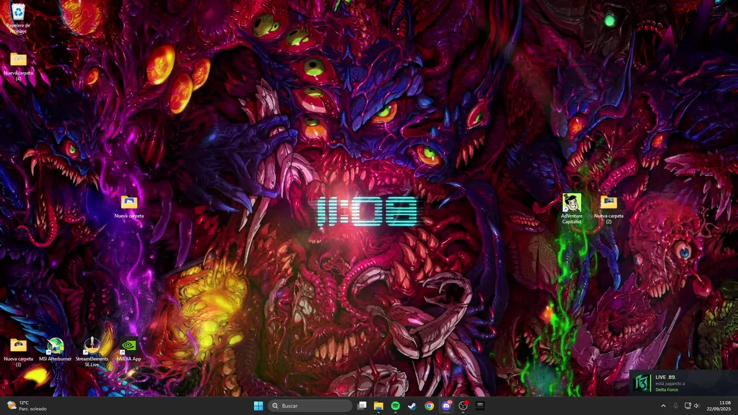Viewport: 738px width, 415px height.
Task: Open the dark monitor app on taskbar
Action: point(480,406)
